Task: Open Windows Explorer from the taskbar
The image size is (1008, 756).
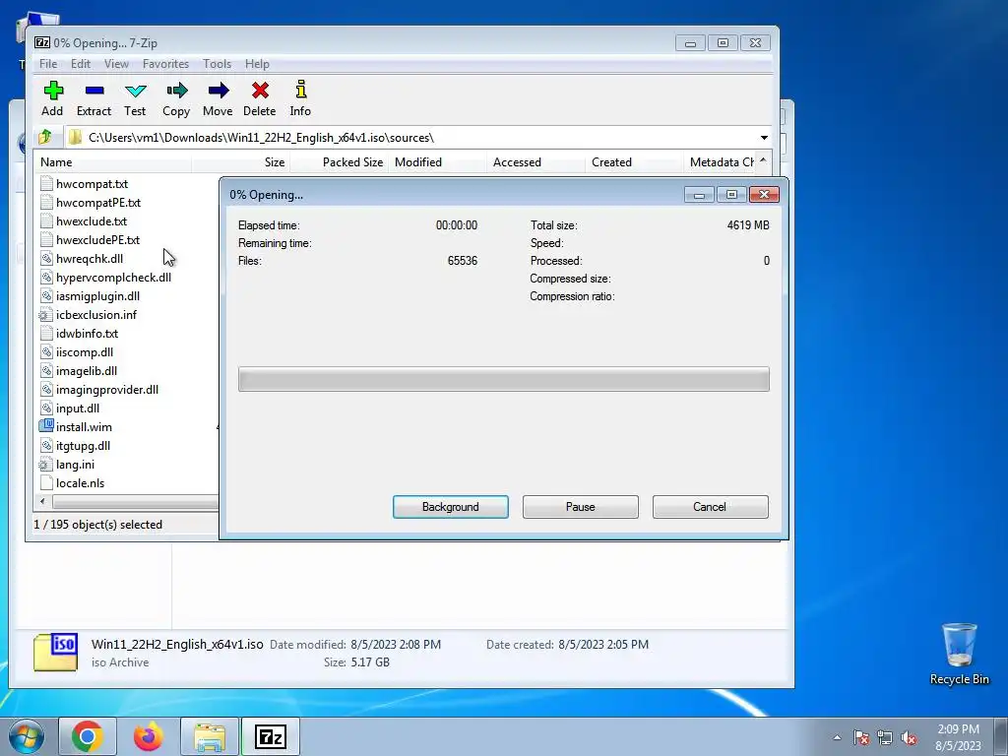Action: tap(210, 736)
